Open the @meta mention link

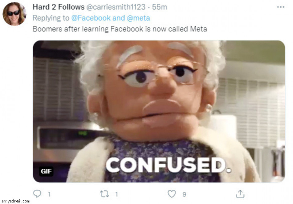click(138, 18)
